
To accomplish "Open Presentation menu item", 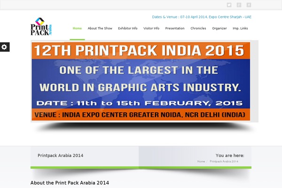I will pos(175,28).
